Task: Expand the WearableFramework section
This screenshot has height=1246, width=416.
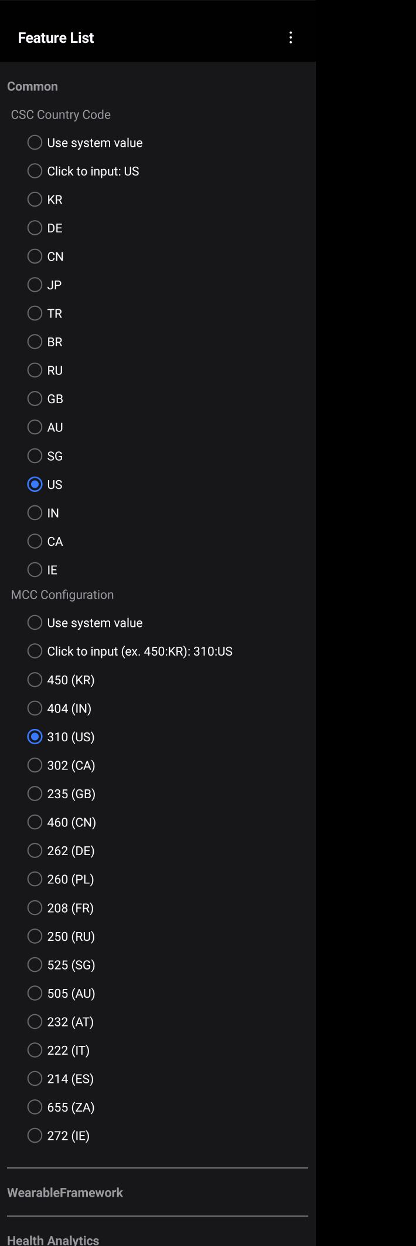Action: point(65,1192)
